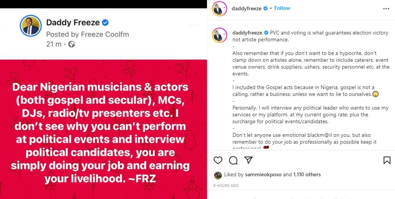Click the globe privacy icon beside "21 m"
Viewport: 395px width, 199px height.
71,44
